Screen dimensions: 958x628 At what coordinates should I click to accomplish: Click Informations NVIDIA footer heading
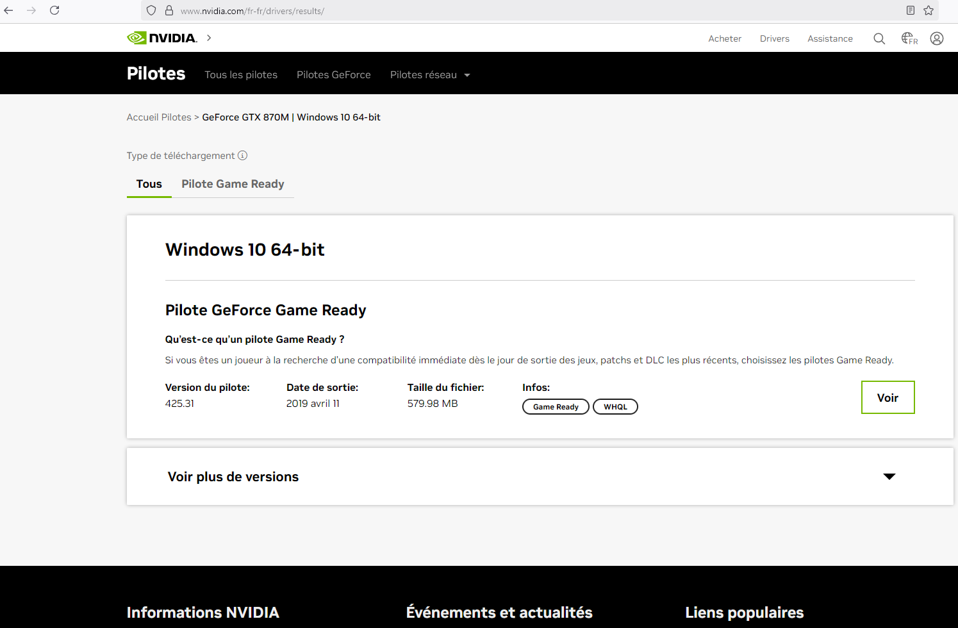(202, 613)
